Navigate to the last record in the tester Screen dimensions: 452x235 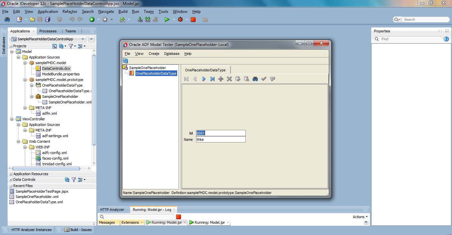212,79
